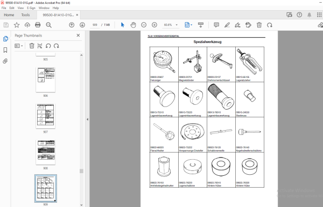Go to previous page arrow icon
The height and width of the screenshot is (207, 323).
(72, 25)
